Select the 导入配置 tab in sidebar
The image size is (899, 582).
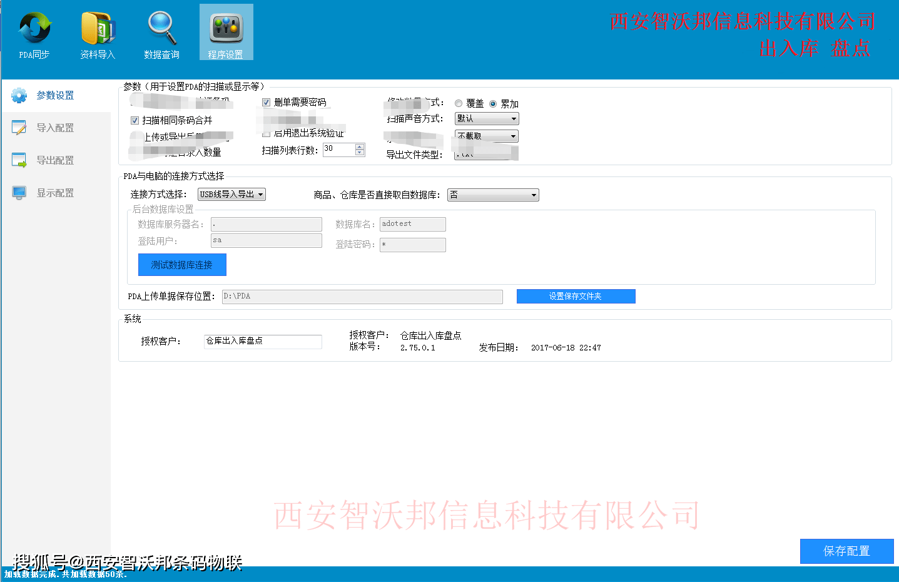click(x=55, y=128)
